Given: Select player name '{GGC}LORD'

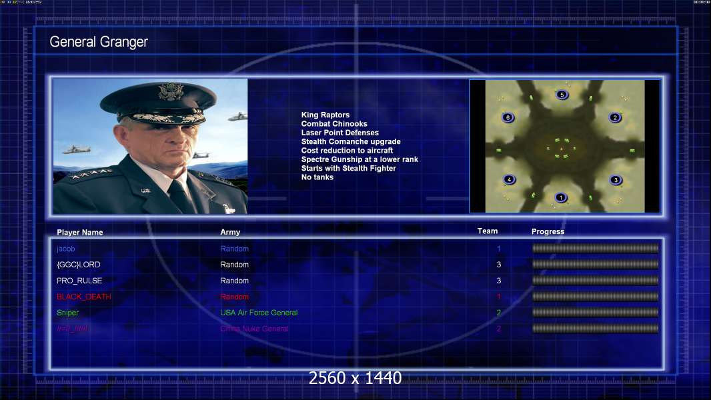Looking at the screenshot, I should pyautogui.click(x=79, y=265).
